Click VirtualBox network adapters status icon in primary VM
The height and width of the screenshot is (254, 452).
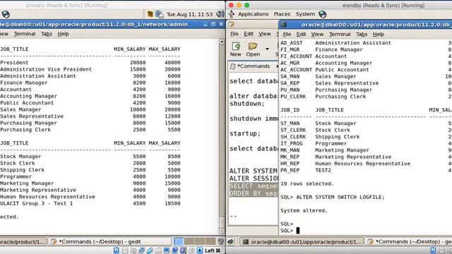pos(141,250)
